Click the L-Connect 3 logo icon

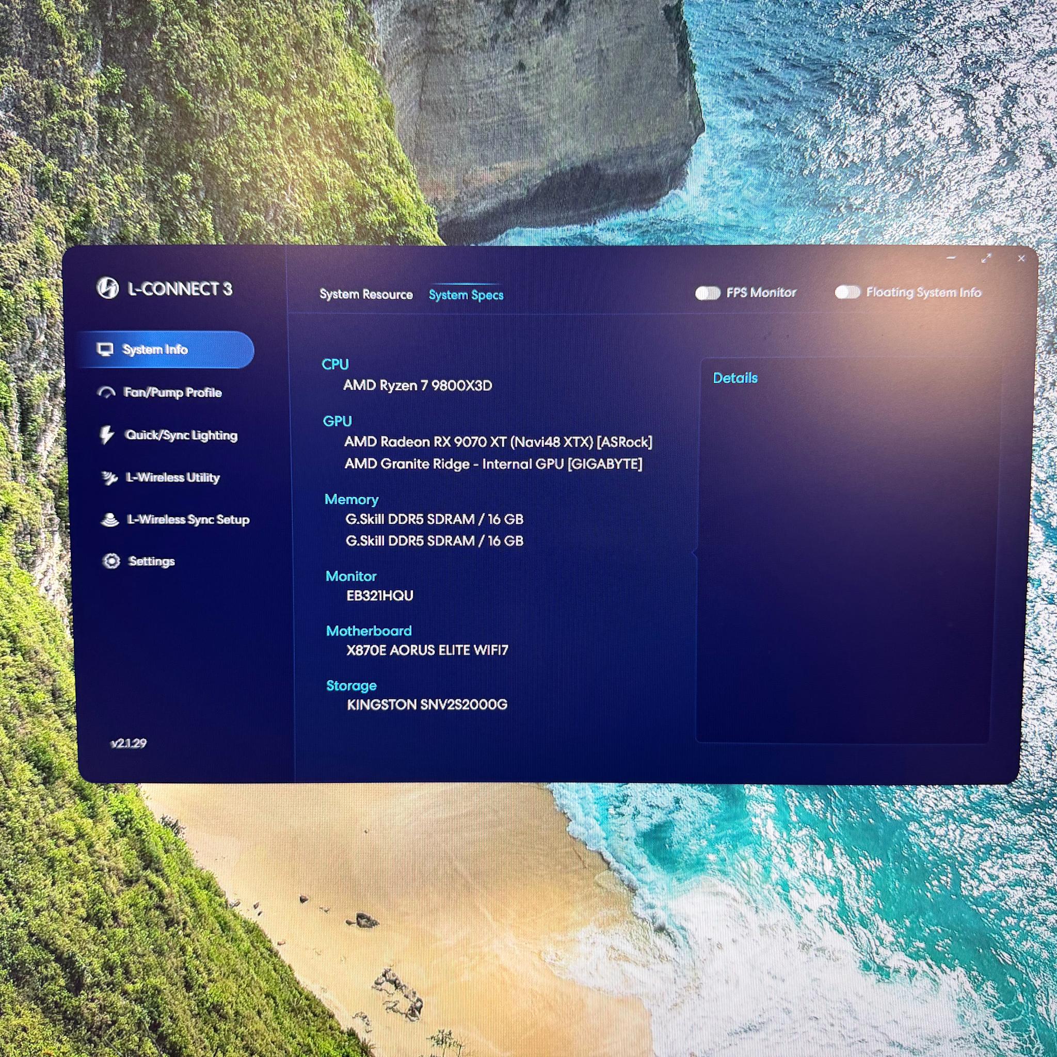(108, 288)
